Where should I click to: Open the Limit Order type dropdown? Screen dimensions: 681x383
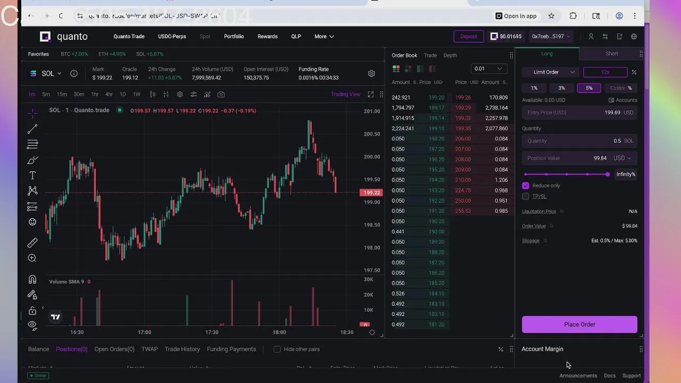(x=551, y=72)
